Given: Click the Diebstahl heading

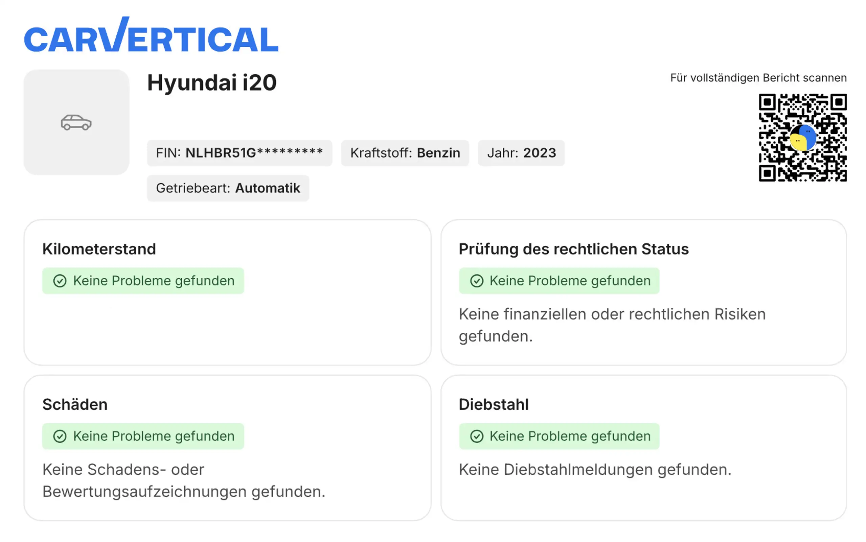Looking at the screenshot, I should coord(494,404).
